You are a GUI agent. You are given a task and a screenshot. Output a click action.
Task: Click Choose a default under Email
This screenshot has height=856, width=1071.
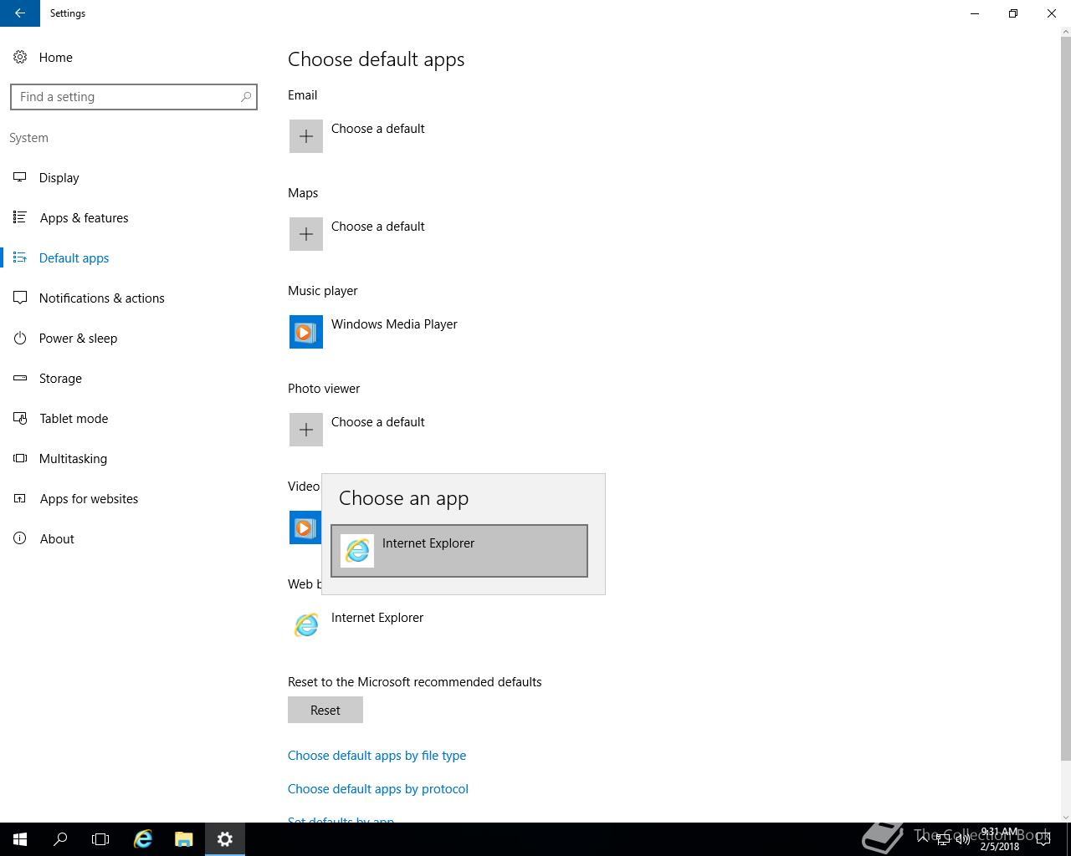[377, 129]
